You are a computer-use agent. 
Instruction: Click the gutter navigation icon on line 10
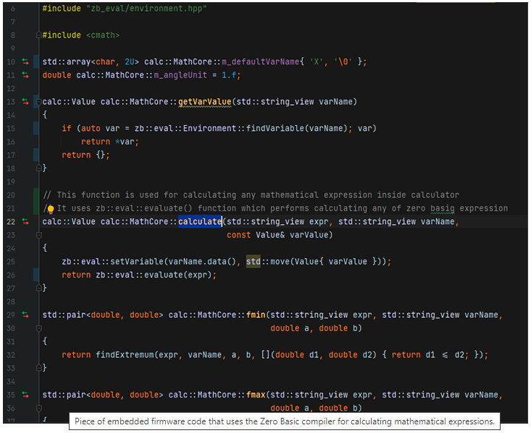25,61
